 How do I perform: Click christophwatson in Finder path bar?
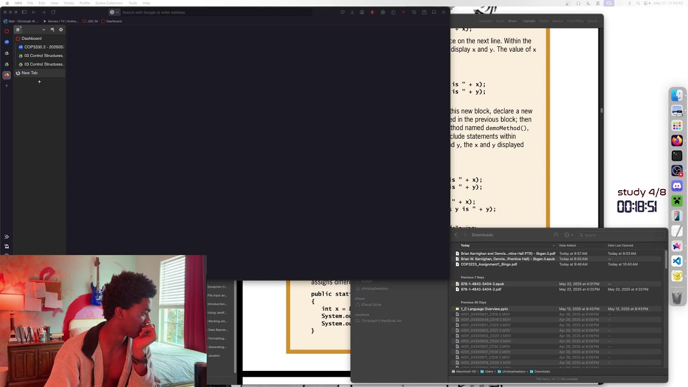(x=511, y=371)
